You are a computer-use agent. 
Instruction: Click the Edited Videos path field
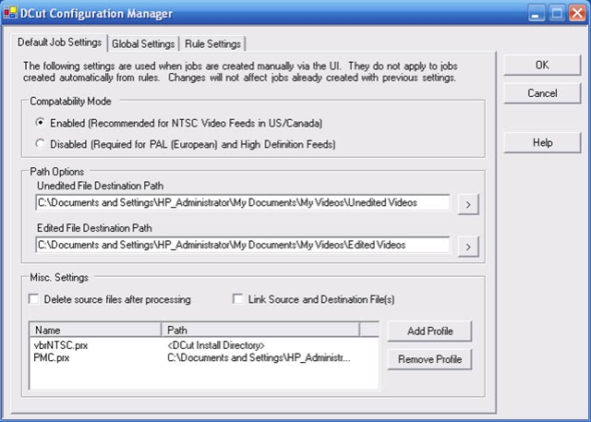tap(243, 245)
